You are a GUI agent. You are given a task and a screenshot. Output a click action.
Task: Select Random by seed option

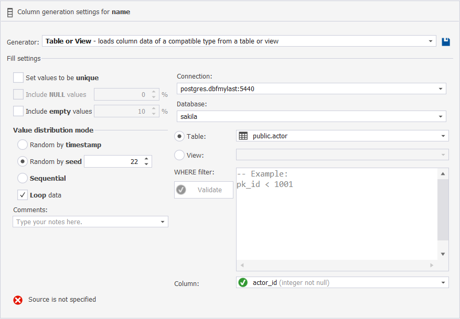23,161
